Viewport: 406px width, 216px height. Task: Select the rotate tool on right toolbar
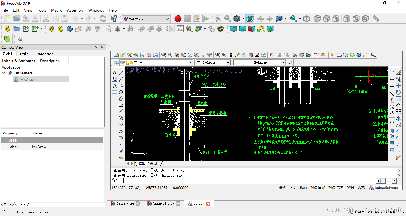pyautogui.click(x=399, y=92)
